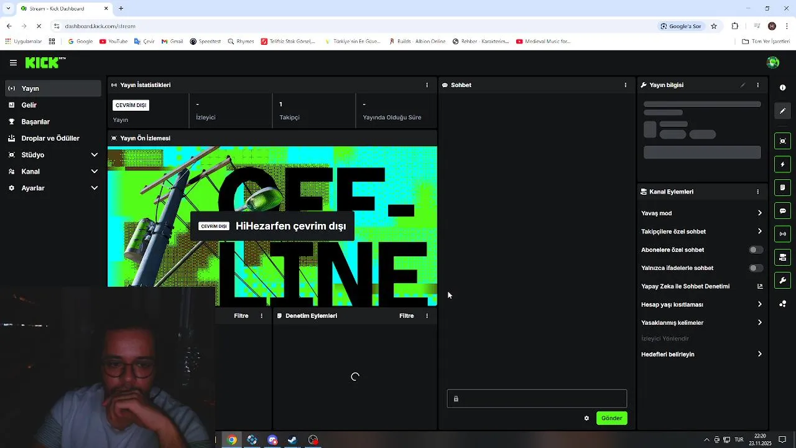Image resolution: width=796 pixels, height=448 pixels.
Task: Open the Gmail bookmark
Action: [x=172, y=42]
